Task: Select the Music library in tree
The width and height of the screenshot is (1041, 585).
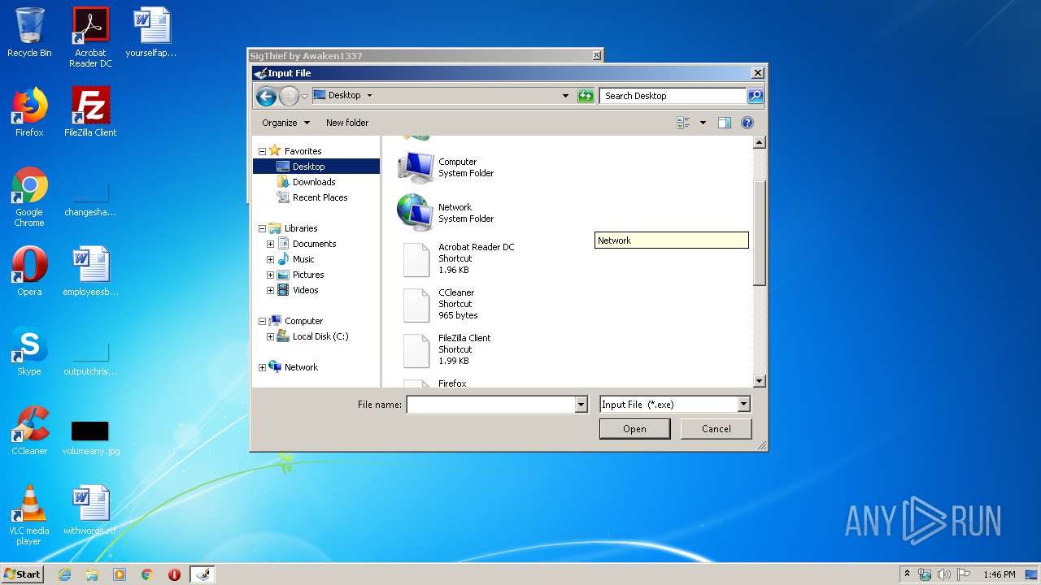Action: tap(296, 259)
